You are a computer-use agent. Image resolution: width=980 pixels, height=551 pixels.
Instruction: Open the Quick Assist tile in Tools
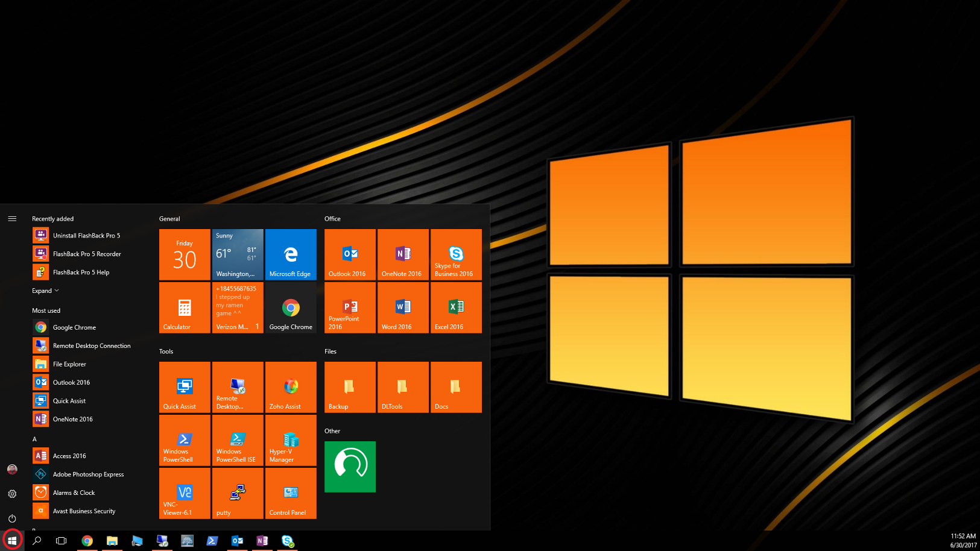[x=185, y=387]
